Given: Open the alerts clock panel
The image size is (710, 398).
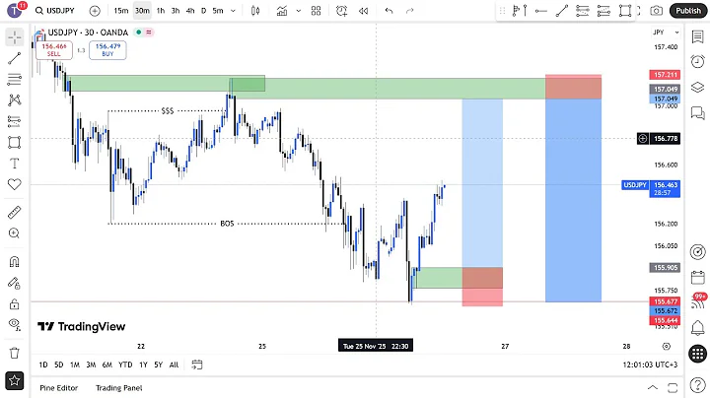Looking at the screenshot, I should click(x=698, y=61).
